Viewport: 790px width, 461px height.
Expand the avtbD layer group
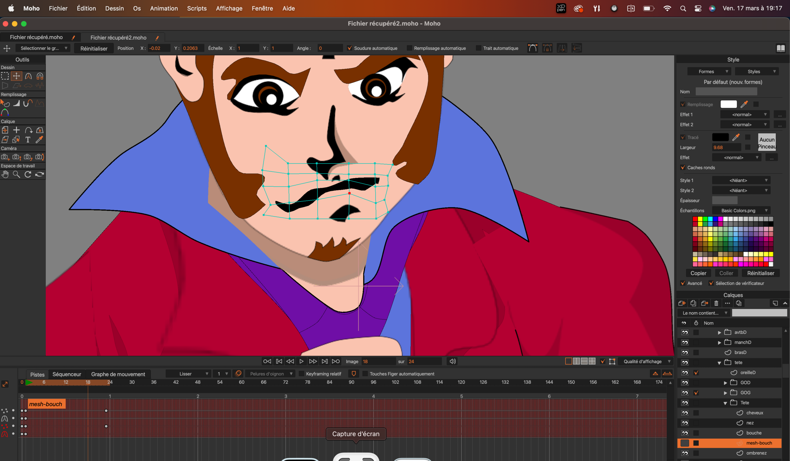(719, 332)
